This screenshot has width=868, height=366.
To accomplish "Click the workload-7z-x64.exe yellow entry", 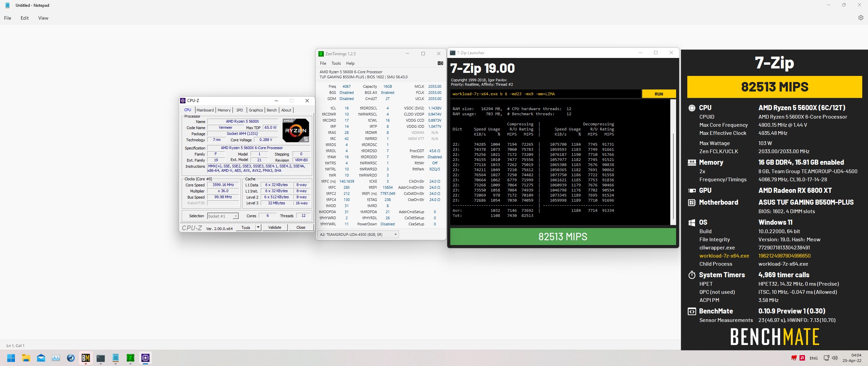I will click(724, 256).
